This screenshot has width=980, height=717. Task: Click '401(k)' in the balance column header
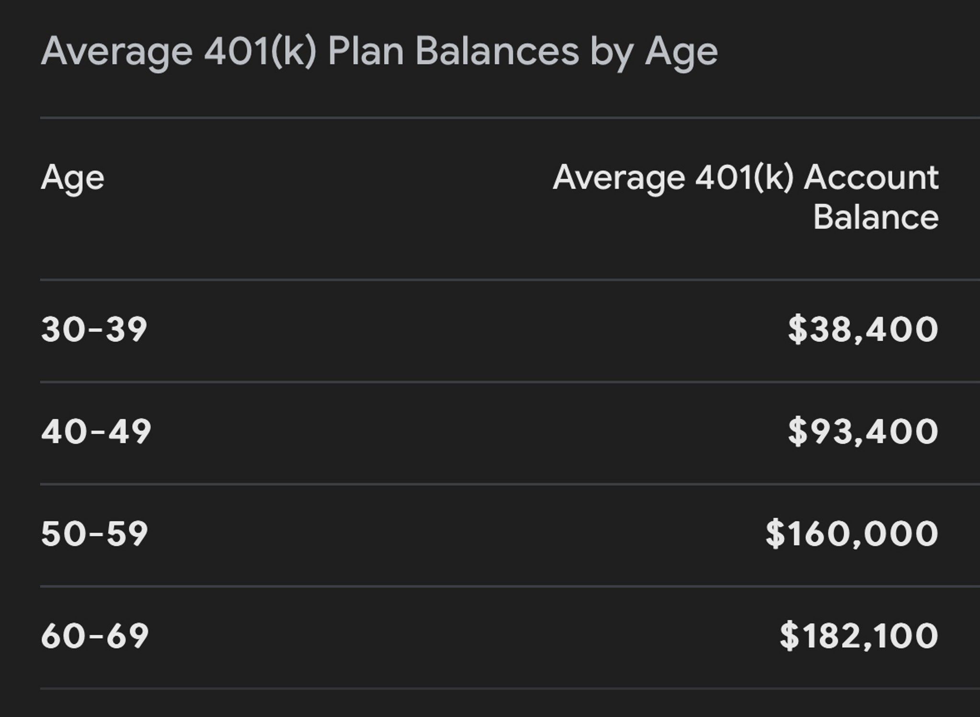pyautogui.click(x=745, y=179)
